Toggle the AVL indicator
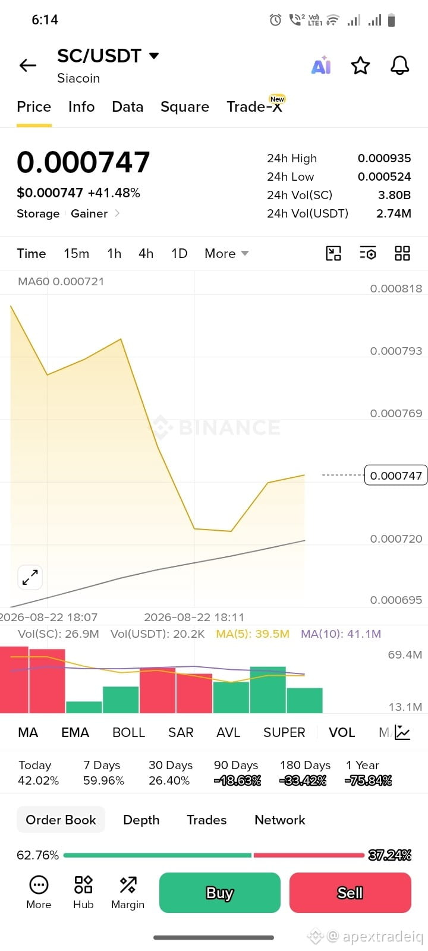Screen dimensions: 428x951 pyautogui.click(x=228, y=732)
